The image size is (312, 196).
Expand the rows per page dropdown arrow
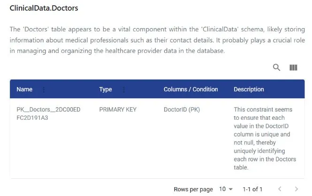[231, 189]
